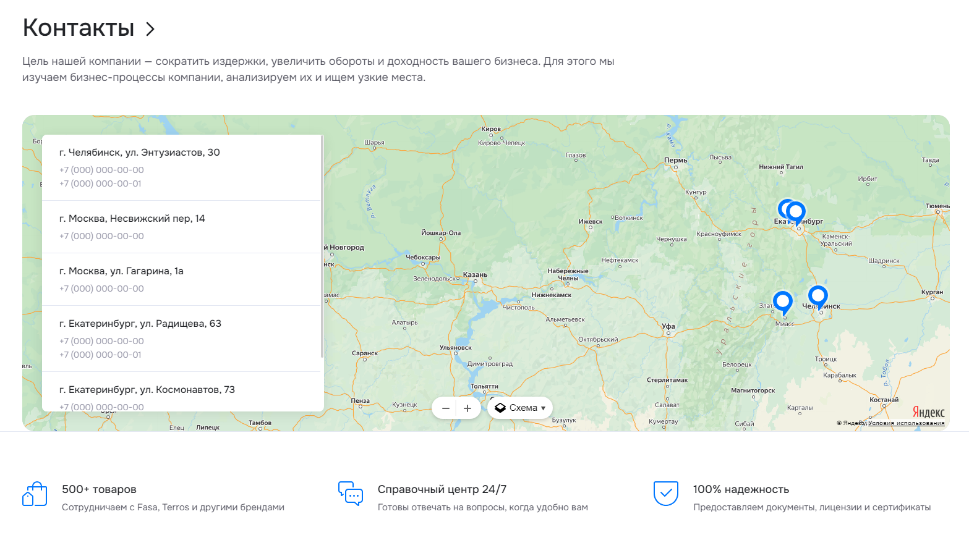The height and width of the screenshot is (548, 969).
Task: Click the company goal description paragraph
Action: click(318, 69)
